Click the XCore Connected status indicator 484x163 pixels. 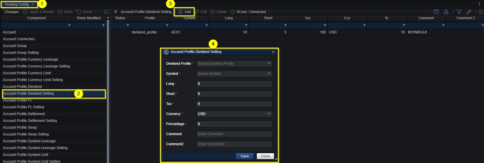[248, 12]
